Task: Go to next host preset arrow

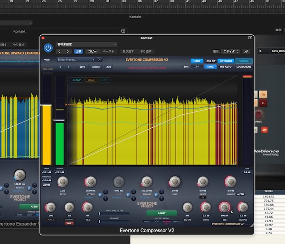Action: (67, 52)
